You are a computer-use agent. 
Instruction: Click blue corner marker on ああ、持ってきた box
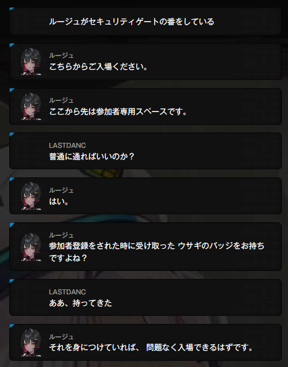(x=12, y=281)
